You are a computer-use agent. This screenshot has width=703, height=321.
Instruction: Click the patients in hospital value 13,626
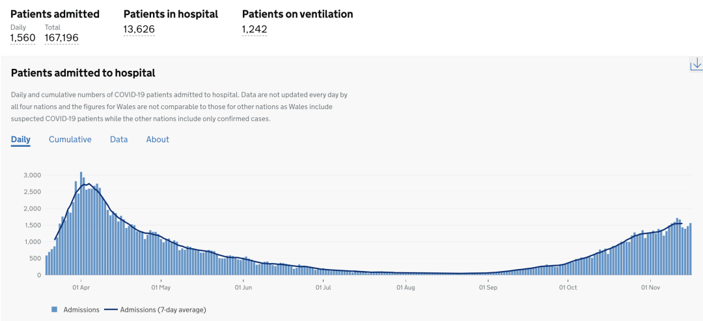(139, 29)
